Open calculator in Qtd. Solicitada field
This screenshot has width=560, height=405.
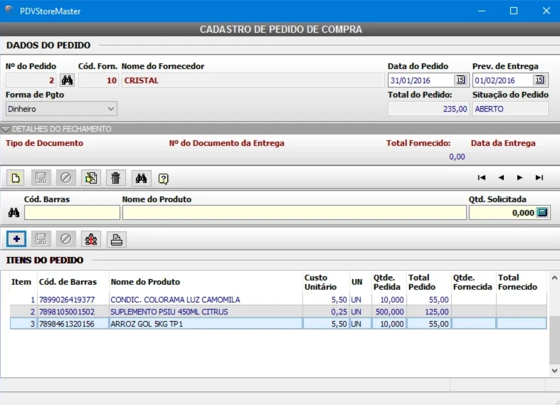point(541,212)
